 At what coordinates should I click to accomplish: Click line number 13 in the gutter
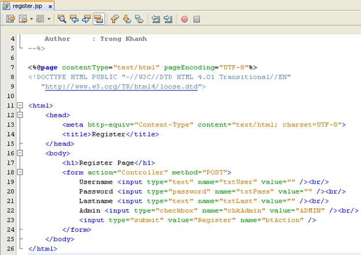click(10, 125)
